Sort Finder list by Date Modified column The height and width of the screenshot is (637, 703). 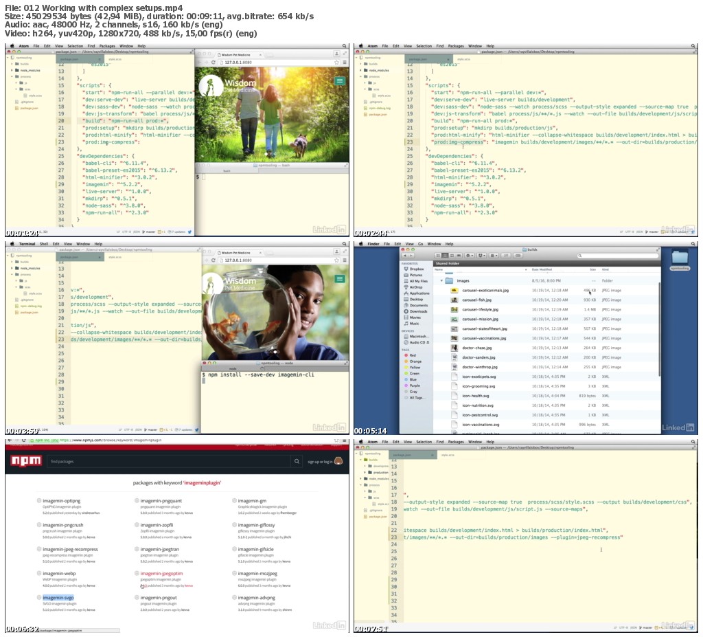(542, 269)
